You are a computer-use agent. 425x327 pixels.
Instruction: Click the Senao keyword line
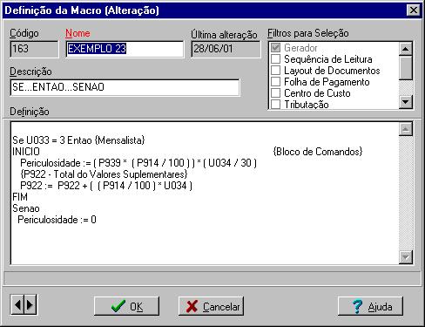click(x=26, y=208)
